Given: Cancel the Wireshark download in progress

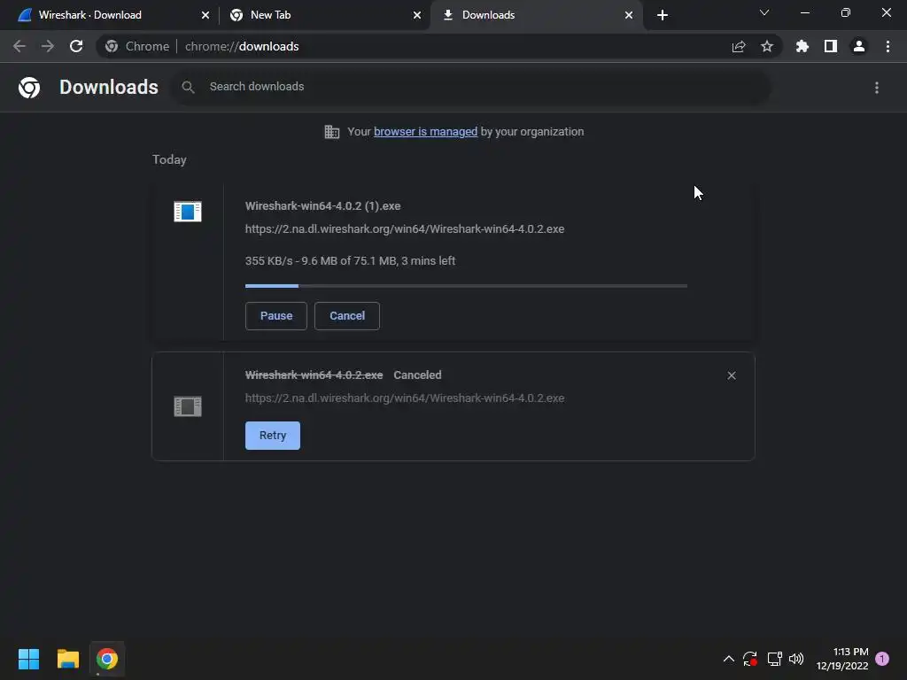Looking at the screenshot, I should [347, 316].
